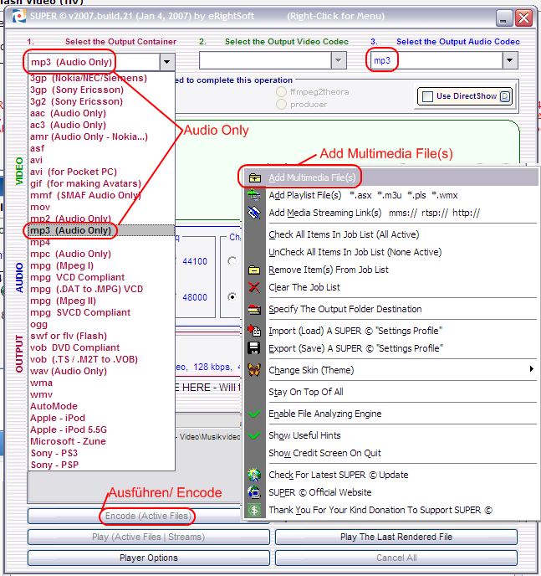Choose ogg in the container list
The height and width of the screenshot is (576, 541).
(x=102, y=324)
